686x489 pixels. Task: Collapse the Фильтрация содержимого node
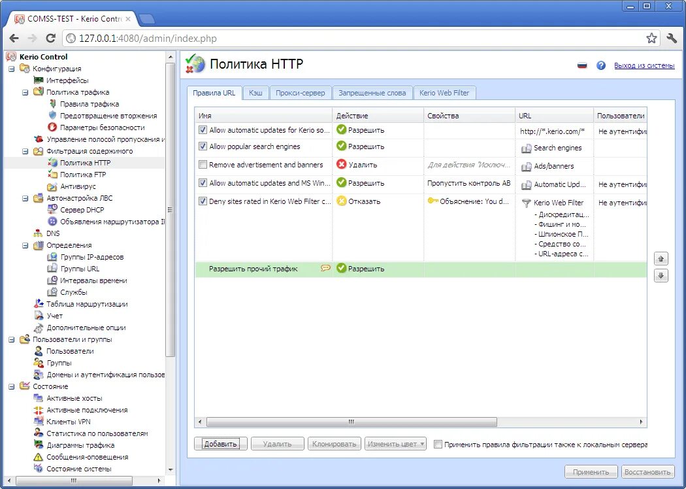click(x=25, y=151)
